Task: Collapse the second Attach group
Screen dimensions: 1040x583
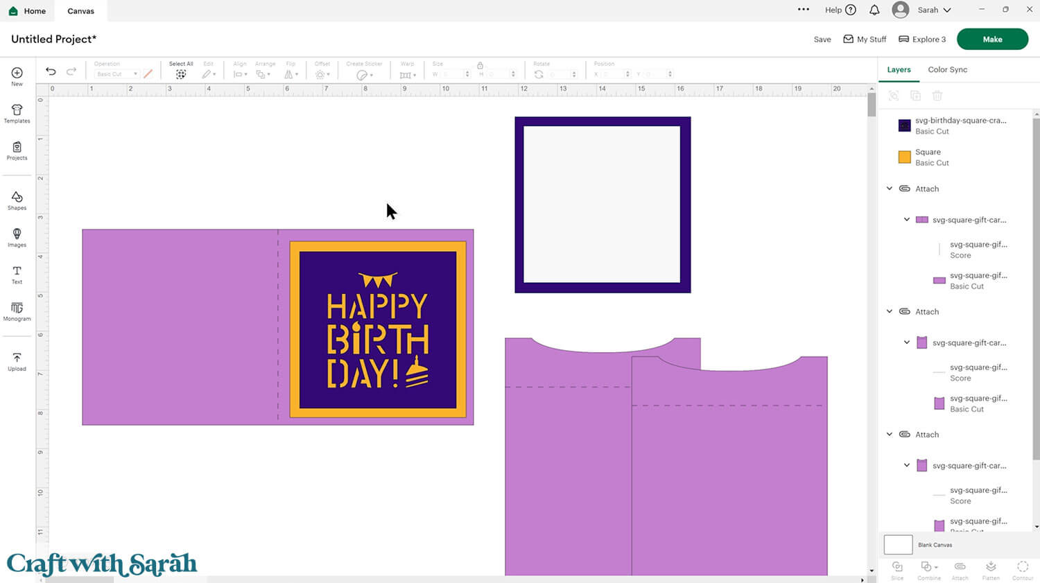Action: point(890,311)
